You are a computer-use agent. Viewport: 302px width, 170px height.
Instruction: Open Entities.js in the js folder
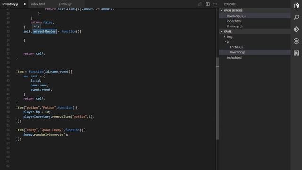pos(255,47)
